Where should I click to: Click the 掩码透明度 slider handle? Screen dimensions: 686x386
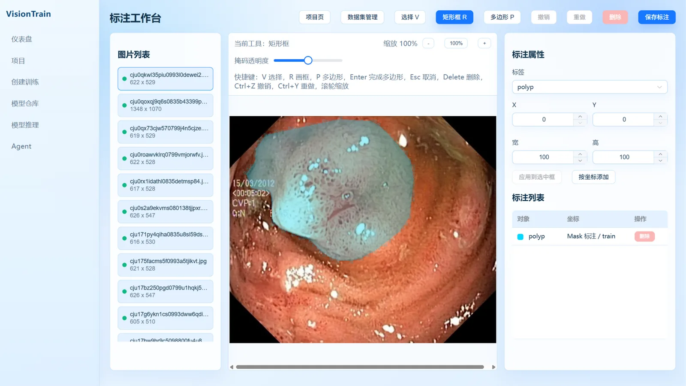click(308, 60)
